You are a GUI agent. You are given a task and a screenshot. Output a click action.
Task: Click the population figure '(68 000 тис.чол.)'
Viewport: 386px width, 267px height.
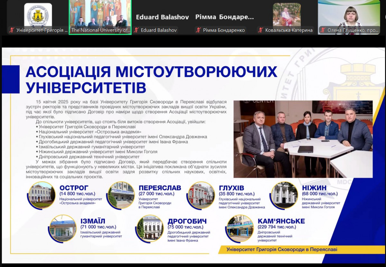click(320, 194)
